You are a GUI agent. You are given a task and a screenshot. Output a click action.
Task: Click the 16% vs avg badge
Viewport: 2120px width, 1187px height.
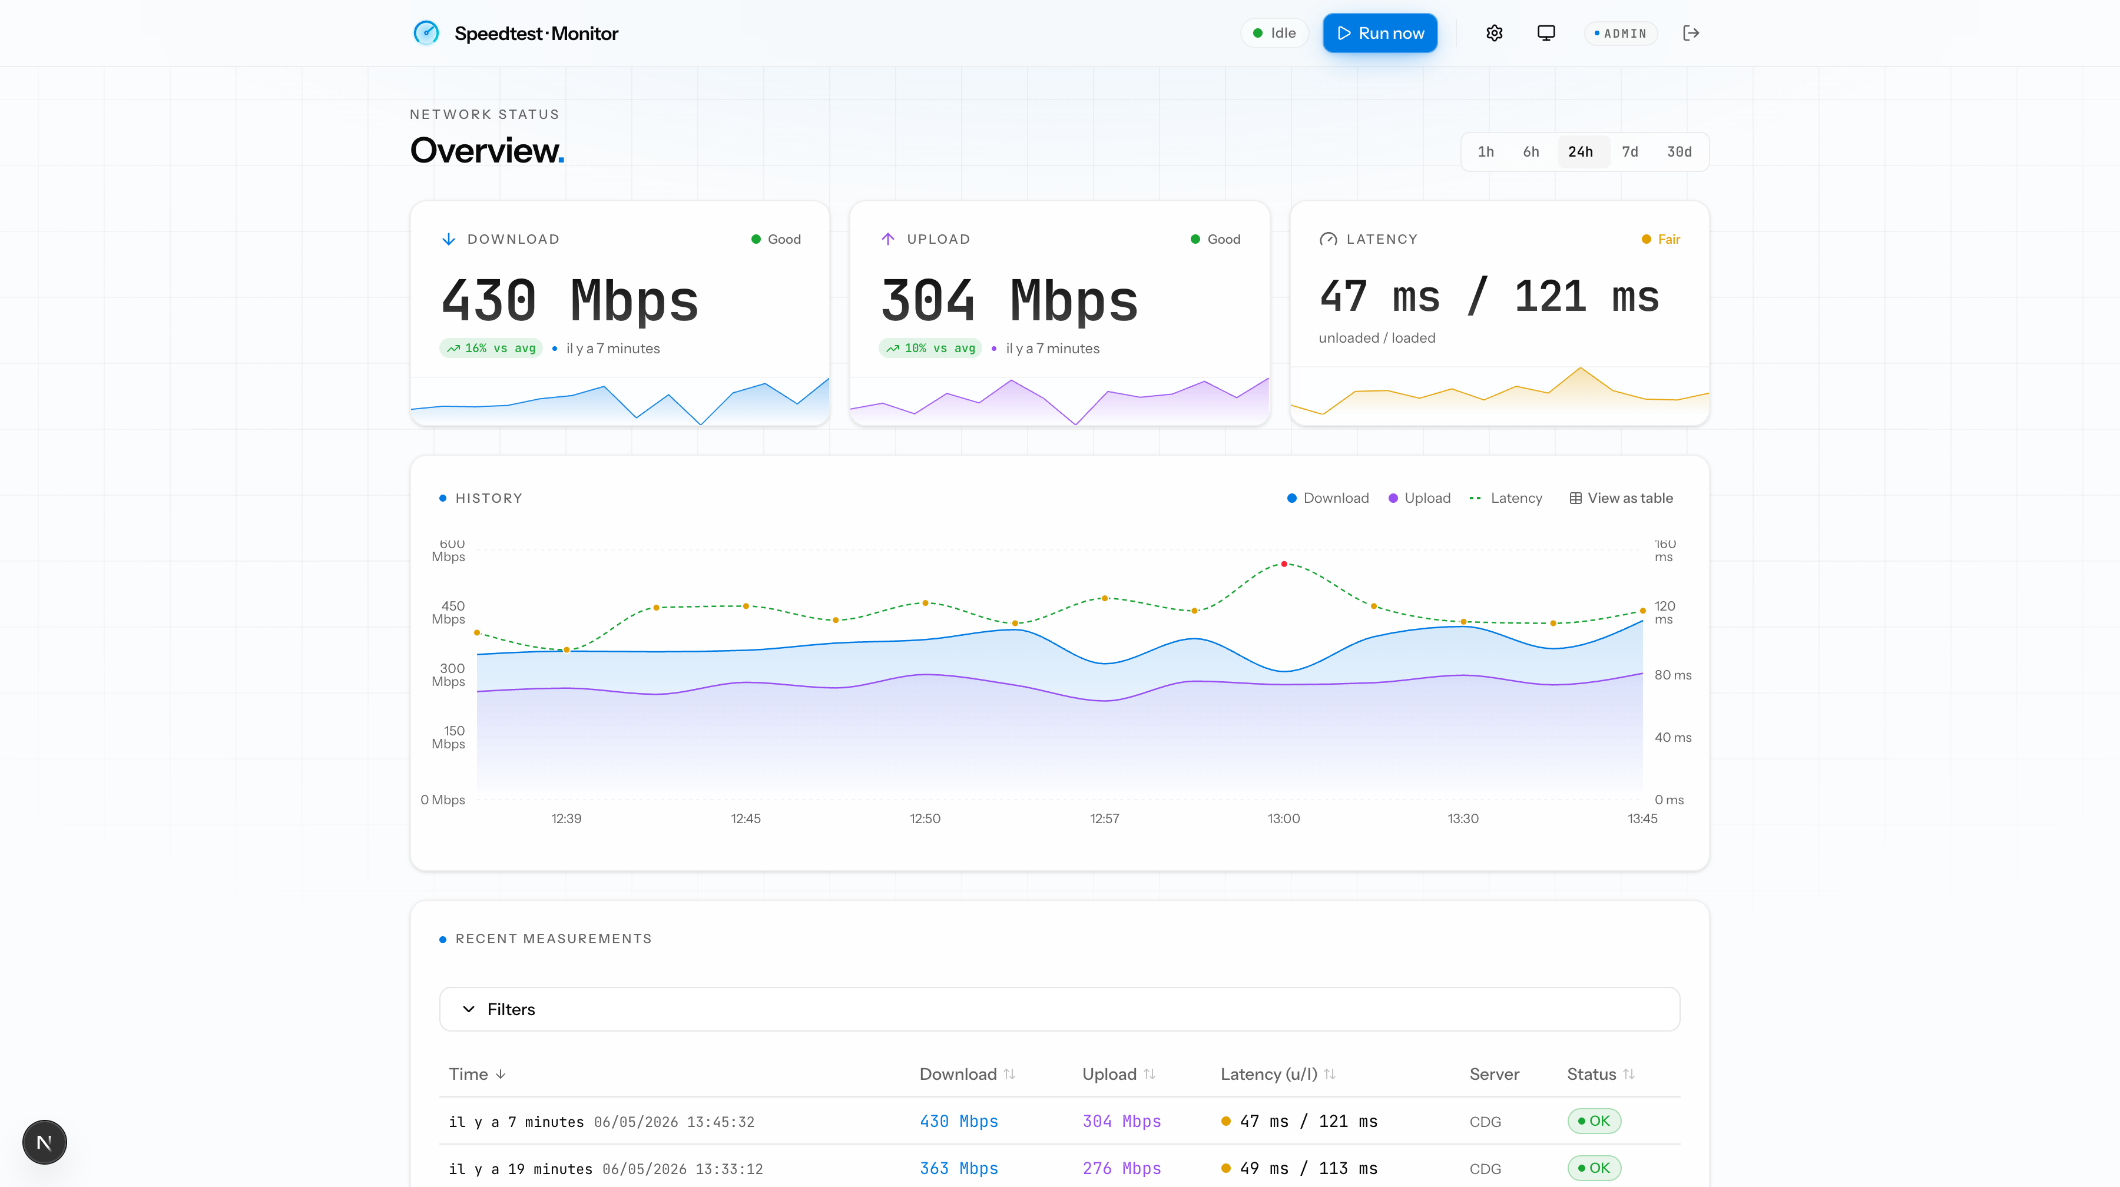pos(491,349)
